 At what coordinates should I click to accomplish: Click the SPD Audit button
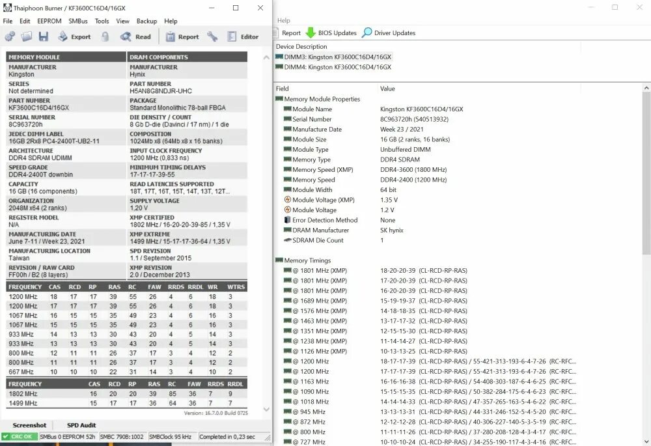pyautogui.click(x=81, y=425)
